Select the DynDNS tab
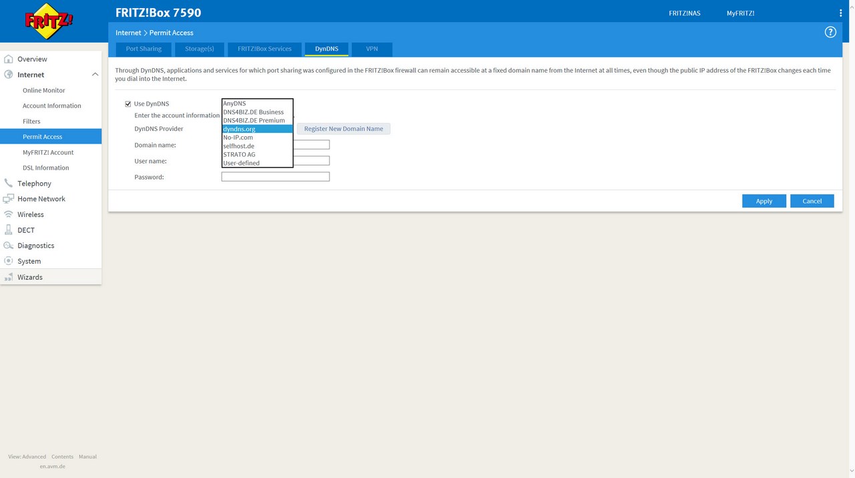This screenshot has width=855, height=478. (327, 49)
